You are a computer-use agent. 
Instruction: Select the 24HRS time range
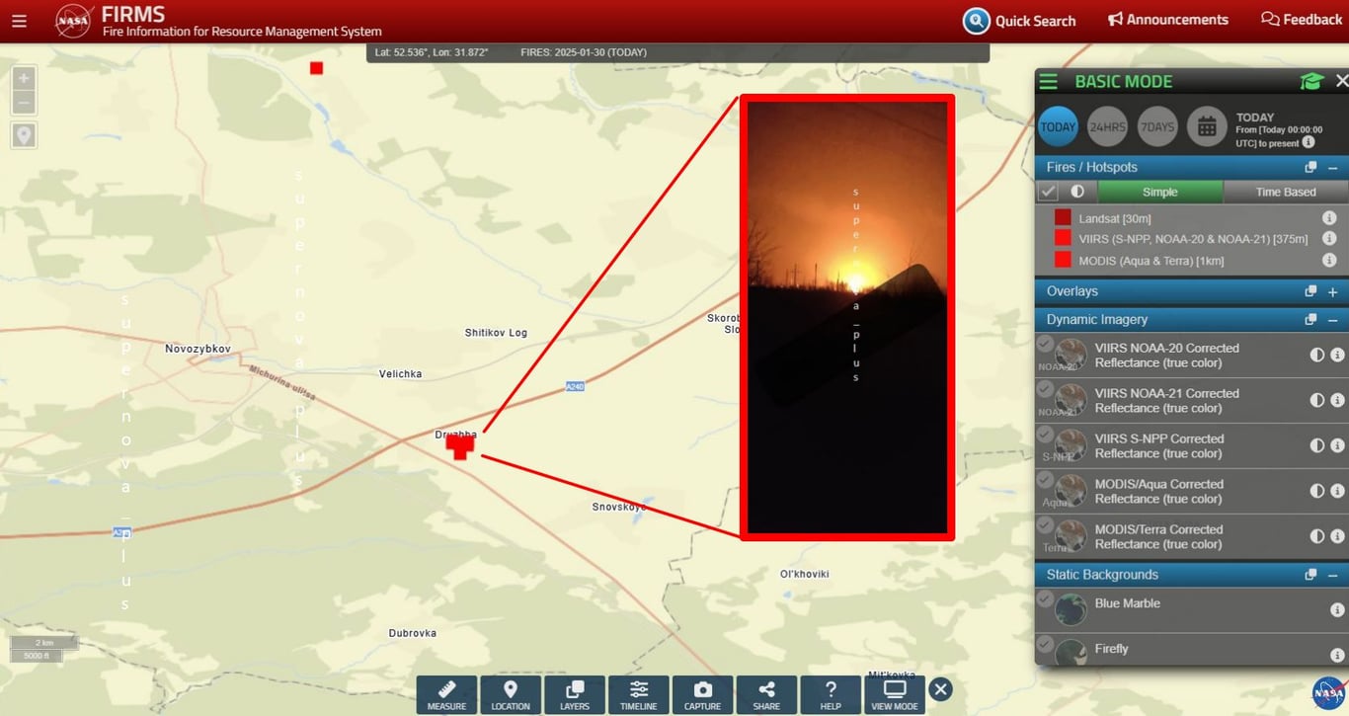point(1107,126)
